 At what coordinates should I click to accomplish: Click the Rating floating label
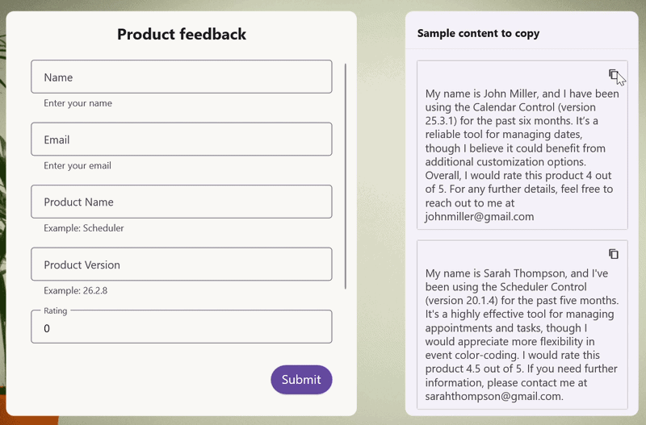point(55,310)
